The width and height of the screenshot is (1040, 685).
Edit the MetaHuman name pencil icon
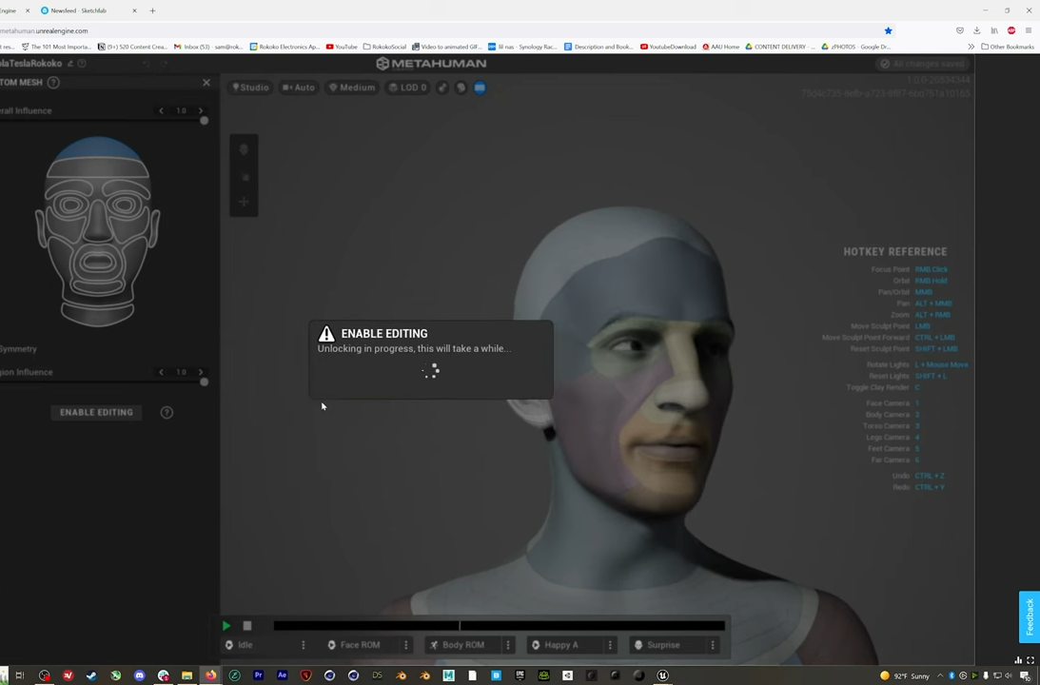coord(70,64)
